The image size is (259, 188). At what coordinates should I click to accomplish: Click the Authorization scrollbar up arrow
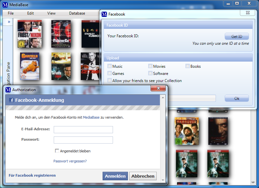(163, 98)
